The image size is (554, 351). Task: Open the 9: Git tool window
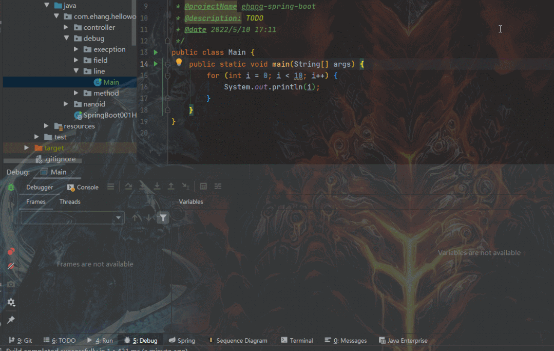(x=21, y=340)
